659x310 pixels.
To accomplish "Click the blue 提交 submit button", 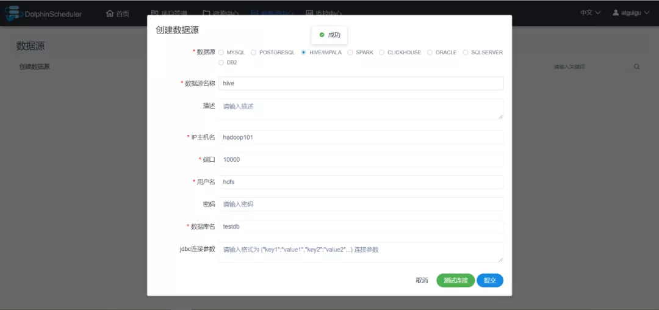I will (x=490, y=281).
